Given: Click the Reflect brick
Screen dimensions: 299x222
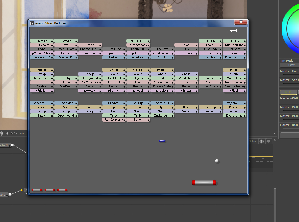Looking at the screenshot, I should point(114,57).
